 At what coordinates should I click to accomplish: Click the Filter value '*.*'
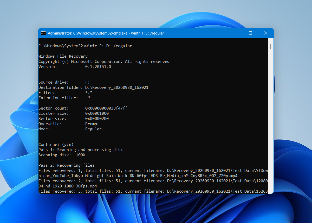point(89,93)
